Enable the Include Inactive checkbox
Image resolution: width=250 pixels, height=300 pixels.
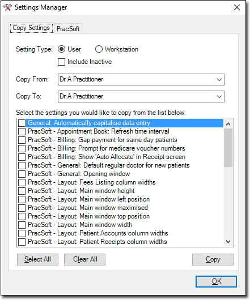click(61, 62)
